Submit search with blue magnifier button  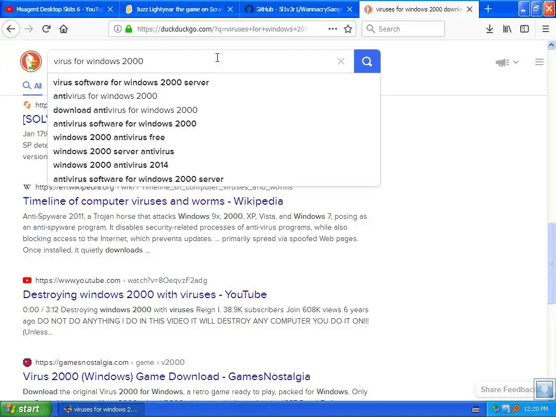click(367, 61)
